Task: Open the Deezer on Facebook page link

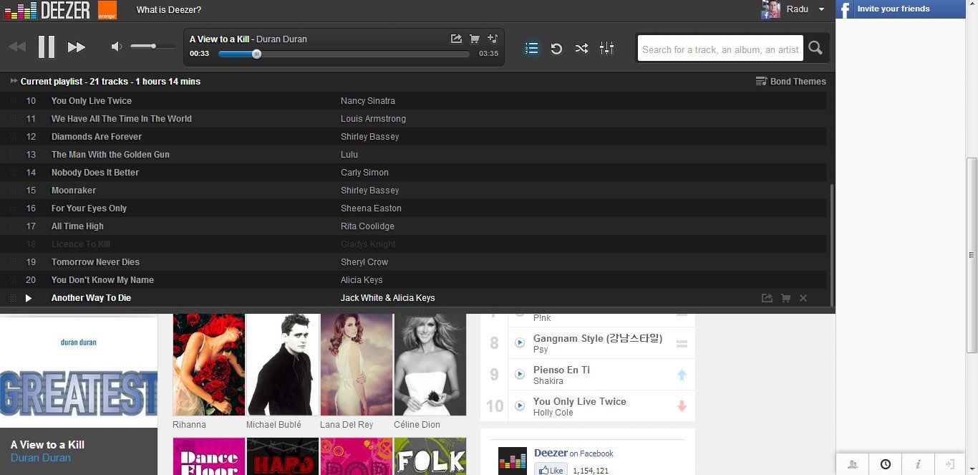Action: point(573,454)
